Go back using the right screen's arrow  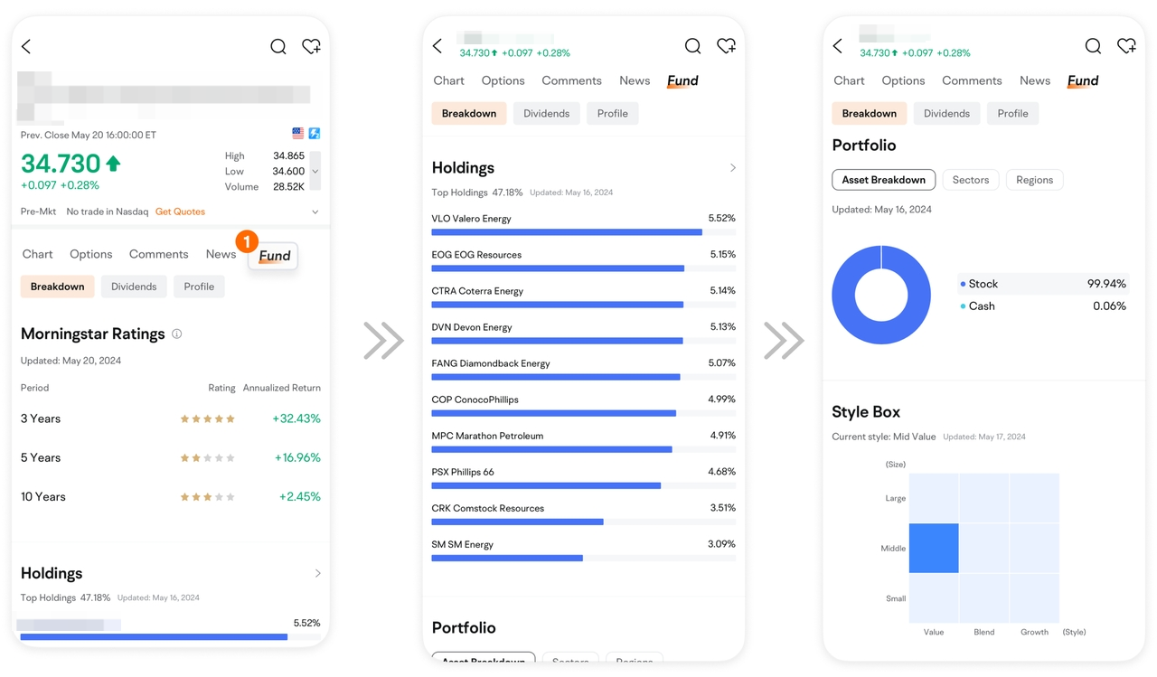point(838,46)
